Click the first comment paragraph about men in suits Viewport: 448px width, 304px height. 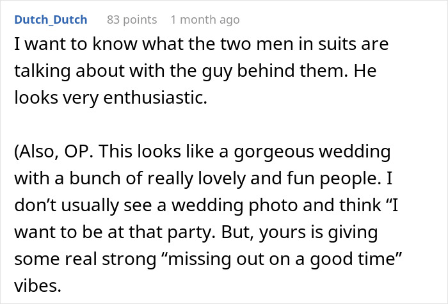202,71
